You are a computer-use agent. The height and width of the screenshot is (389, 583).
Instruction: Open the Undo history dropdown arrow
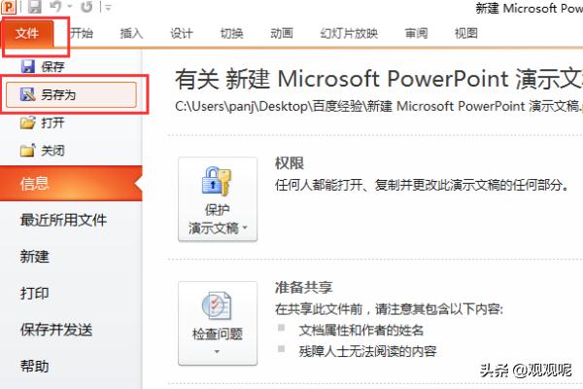(x=70, y=7)
